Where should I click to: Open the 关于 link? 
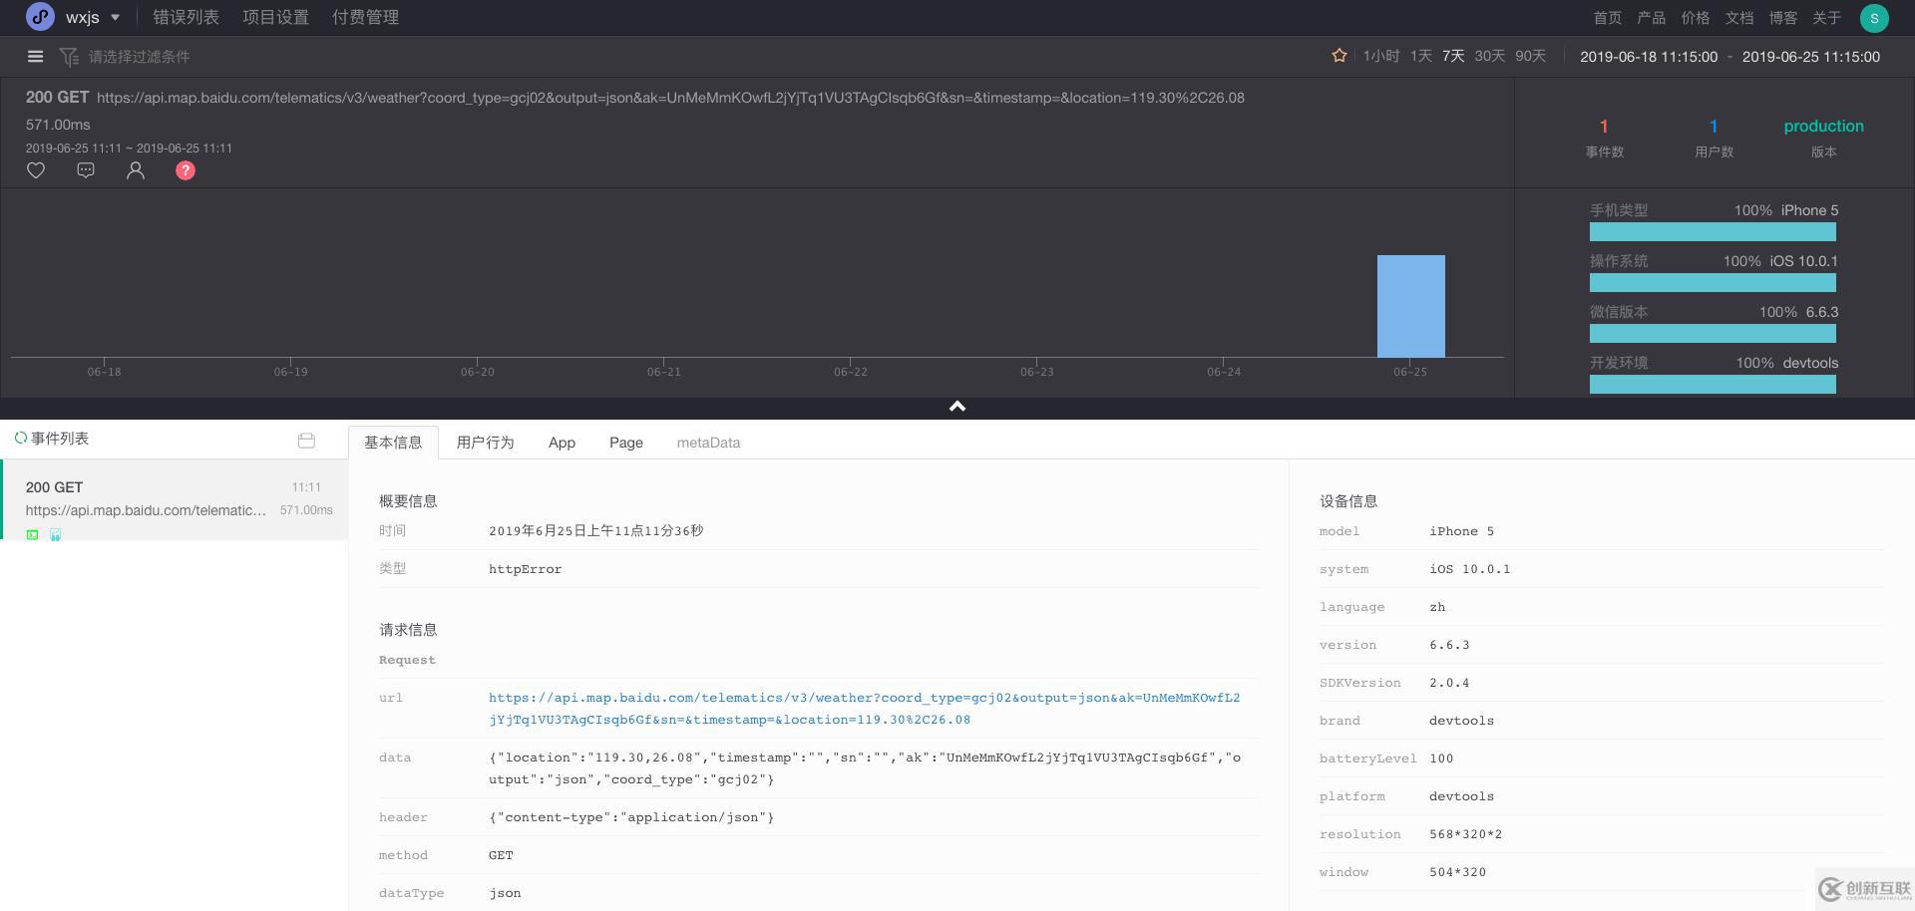tap(1826, 17)
